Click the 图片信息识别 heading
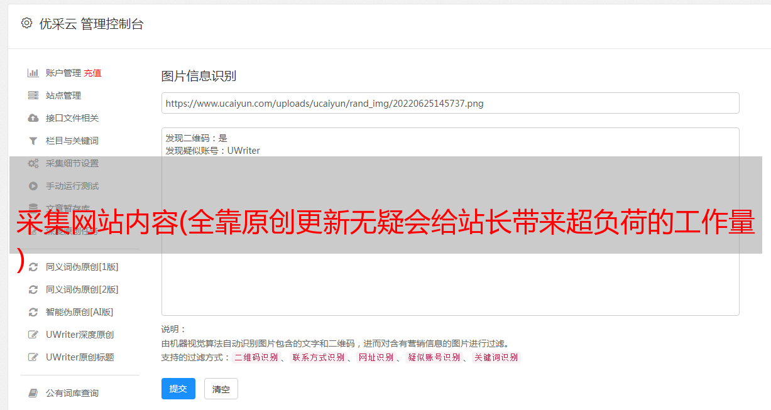This screenshot has width=771, height=410. (x=199, y=76)
